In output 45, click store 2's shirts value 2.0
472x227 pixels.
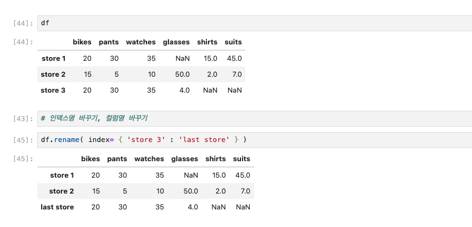(x=220, y=191)
